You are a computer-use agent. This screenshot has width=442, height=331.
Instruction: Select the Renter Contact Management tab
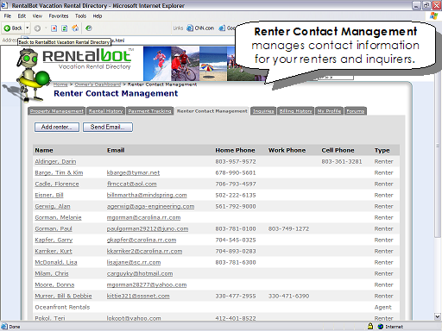coord(212,111)
